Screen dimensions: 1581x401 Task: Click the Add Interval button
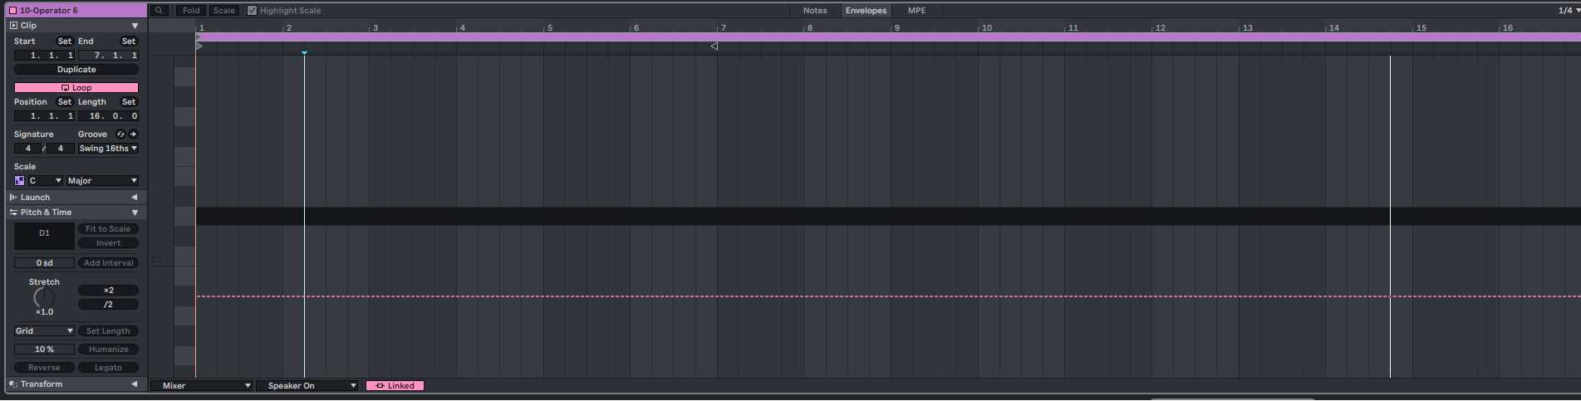click(108, 263)
